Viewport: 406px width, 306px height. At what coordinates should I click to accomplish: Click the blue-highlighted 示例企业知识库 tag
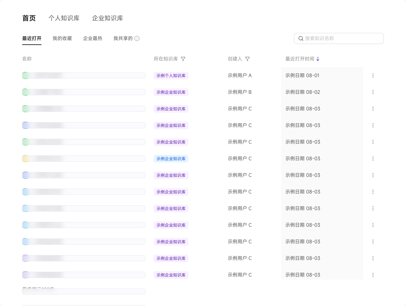171,159
